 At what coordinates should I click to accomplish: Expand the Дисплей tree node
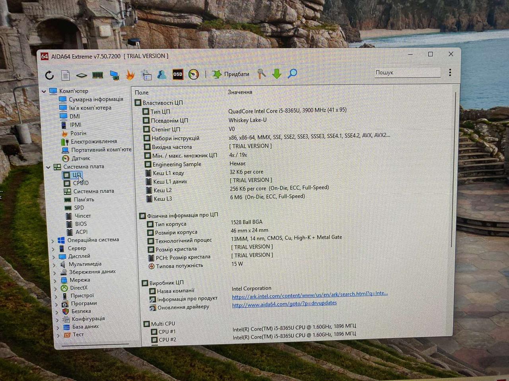(54, 257)
